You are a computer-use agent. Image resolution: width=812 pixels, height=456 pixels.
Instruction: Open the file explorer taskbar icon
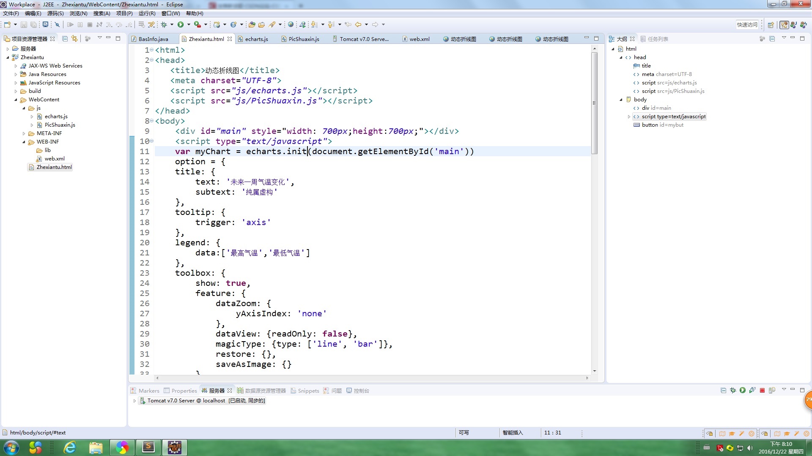click(96, 448)
